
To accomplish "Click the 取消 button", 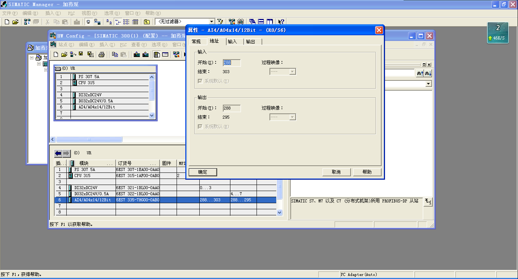I will pos(336,172).
